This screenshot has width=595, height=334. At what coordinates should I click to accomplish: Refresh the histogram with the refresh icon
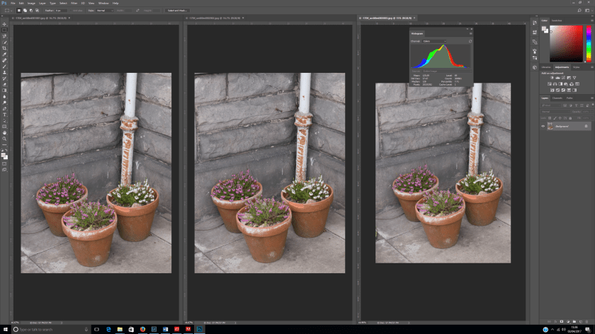469,42
